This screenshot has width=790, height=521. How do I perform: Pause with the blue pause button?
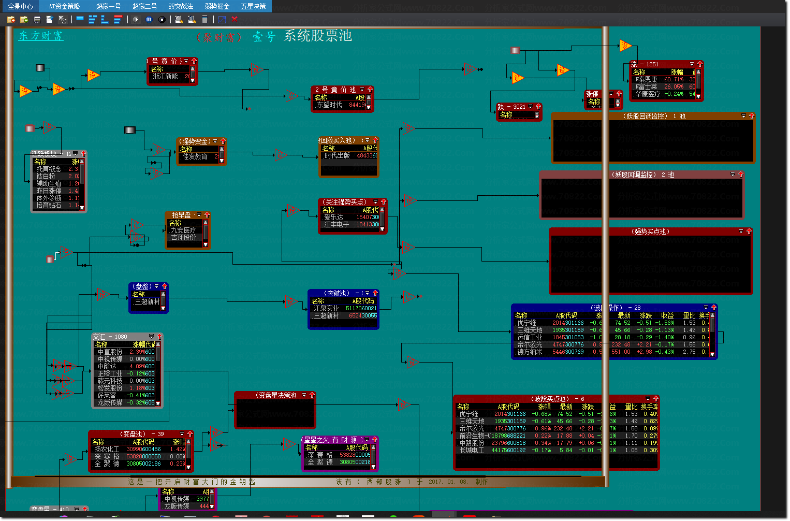149,19
